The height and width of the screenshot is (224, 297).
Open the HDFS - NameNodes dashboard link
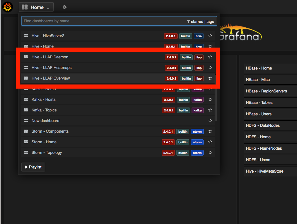[x=264, y=148]
